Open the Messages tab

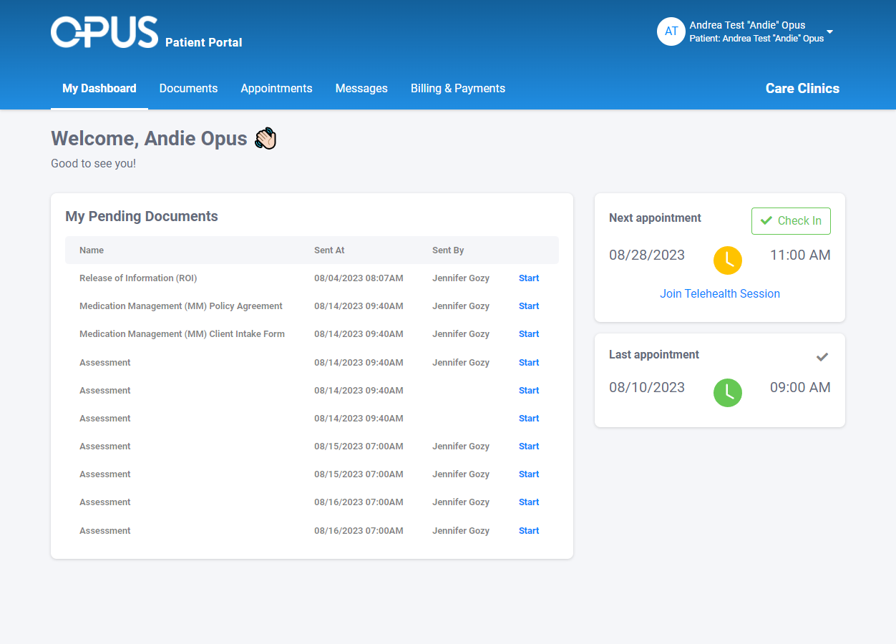(x=361, y=89)
